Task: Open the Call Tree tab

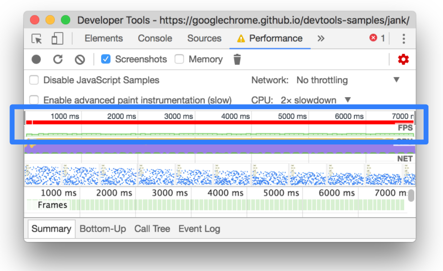Action: pos(152,229)
